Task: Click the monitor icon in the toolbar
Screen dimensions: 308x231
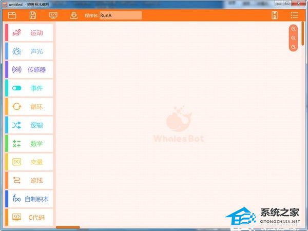Action: 53,15
